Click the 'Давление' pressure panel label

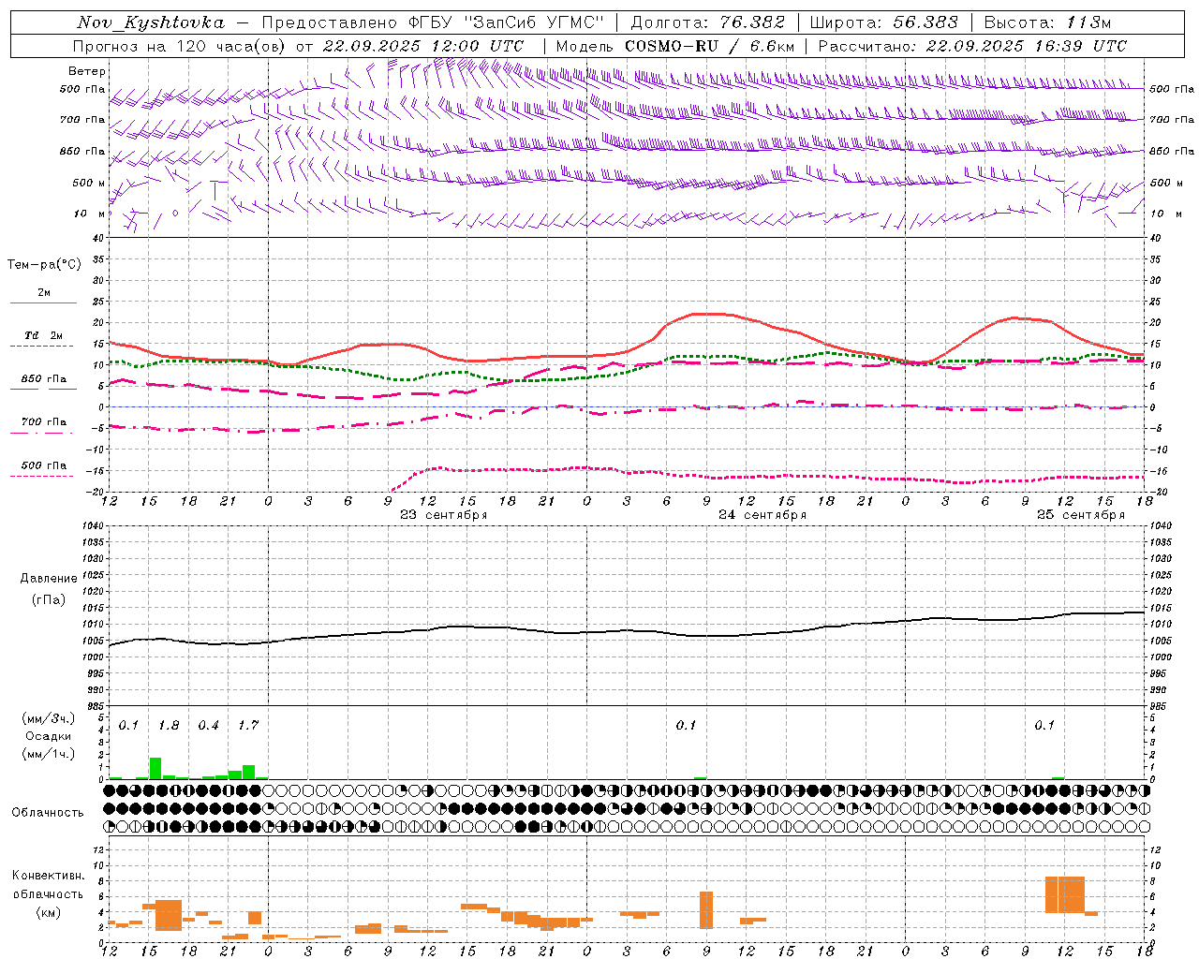click(x=48, y=579)
